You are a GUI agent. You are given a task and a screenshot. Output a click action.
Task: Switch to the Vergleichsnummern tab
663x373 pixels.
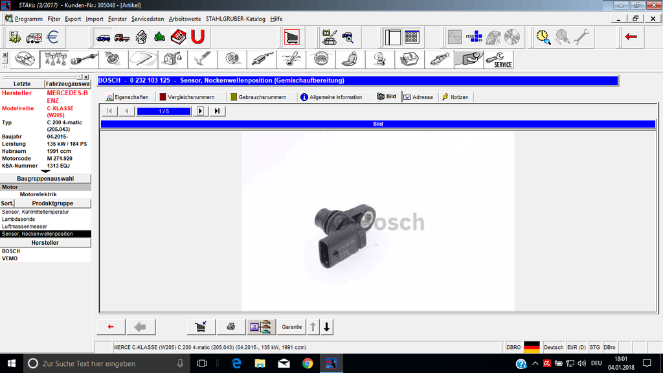(187, 97)
